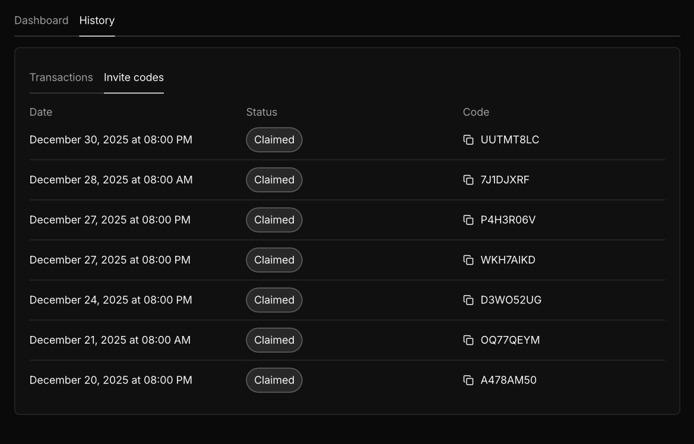The image size is (694, 444).
Task: Click date December 28, 2025 at 08:00 AM
Action: click(111, 180)
